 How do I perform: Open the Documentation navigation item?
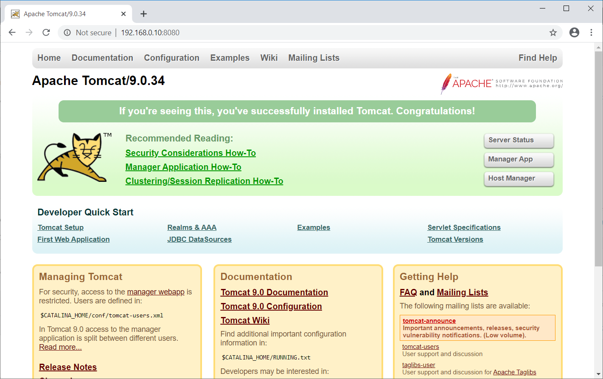pyautogui.click(x=102, y=58)
